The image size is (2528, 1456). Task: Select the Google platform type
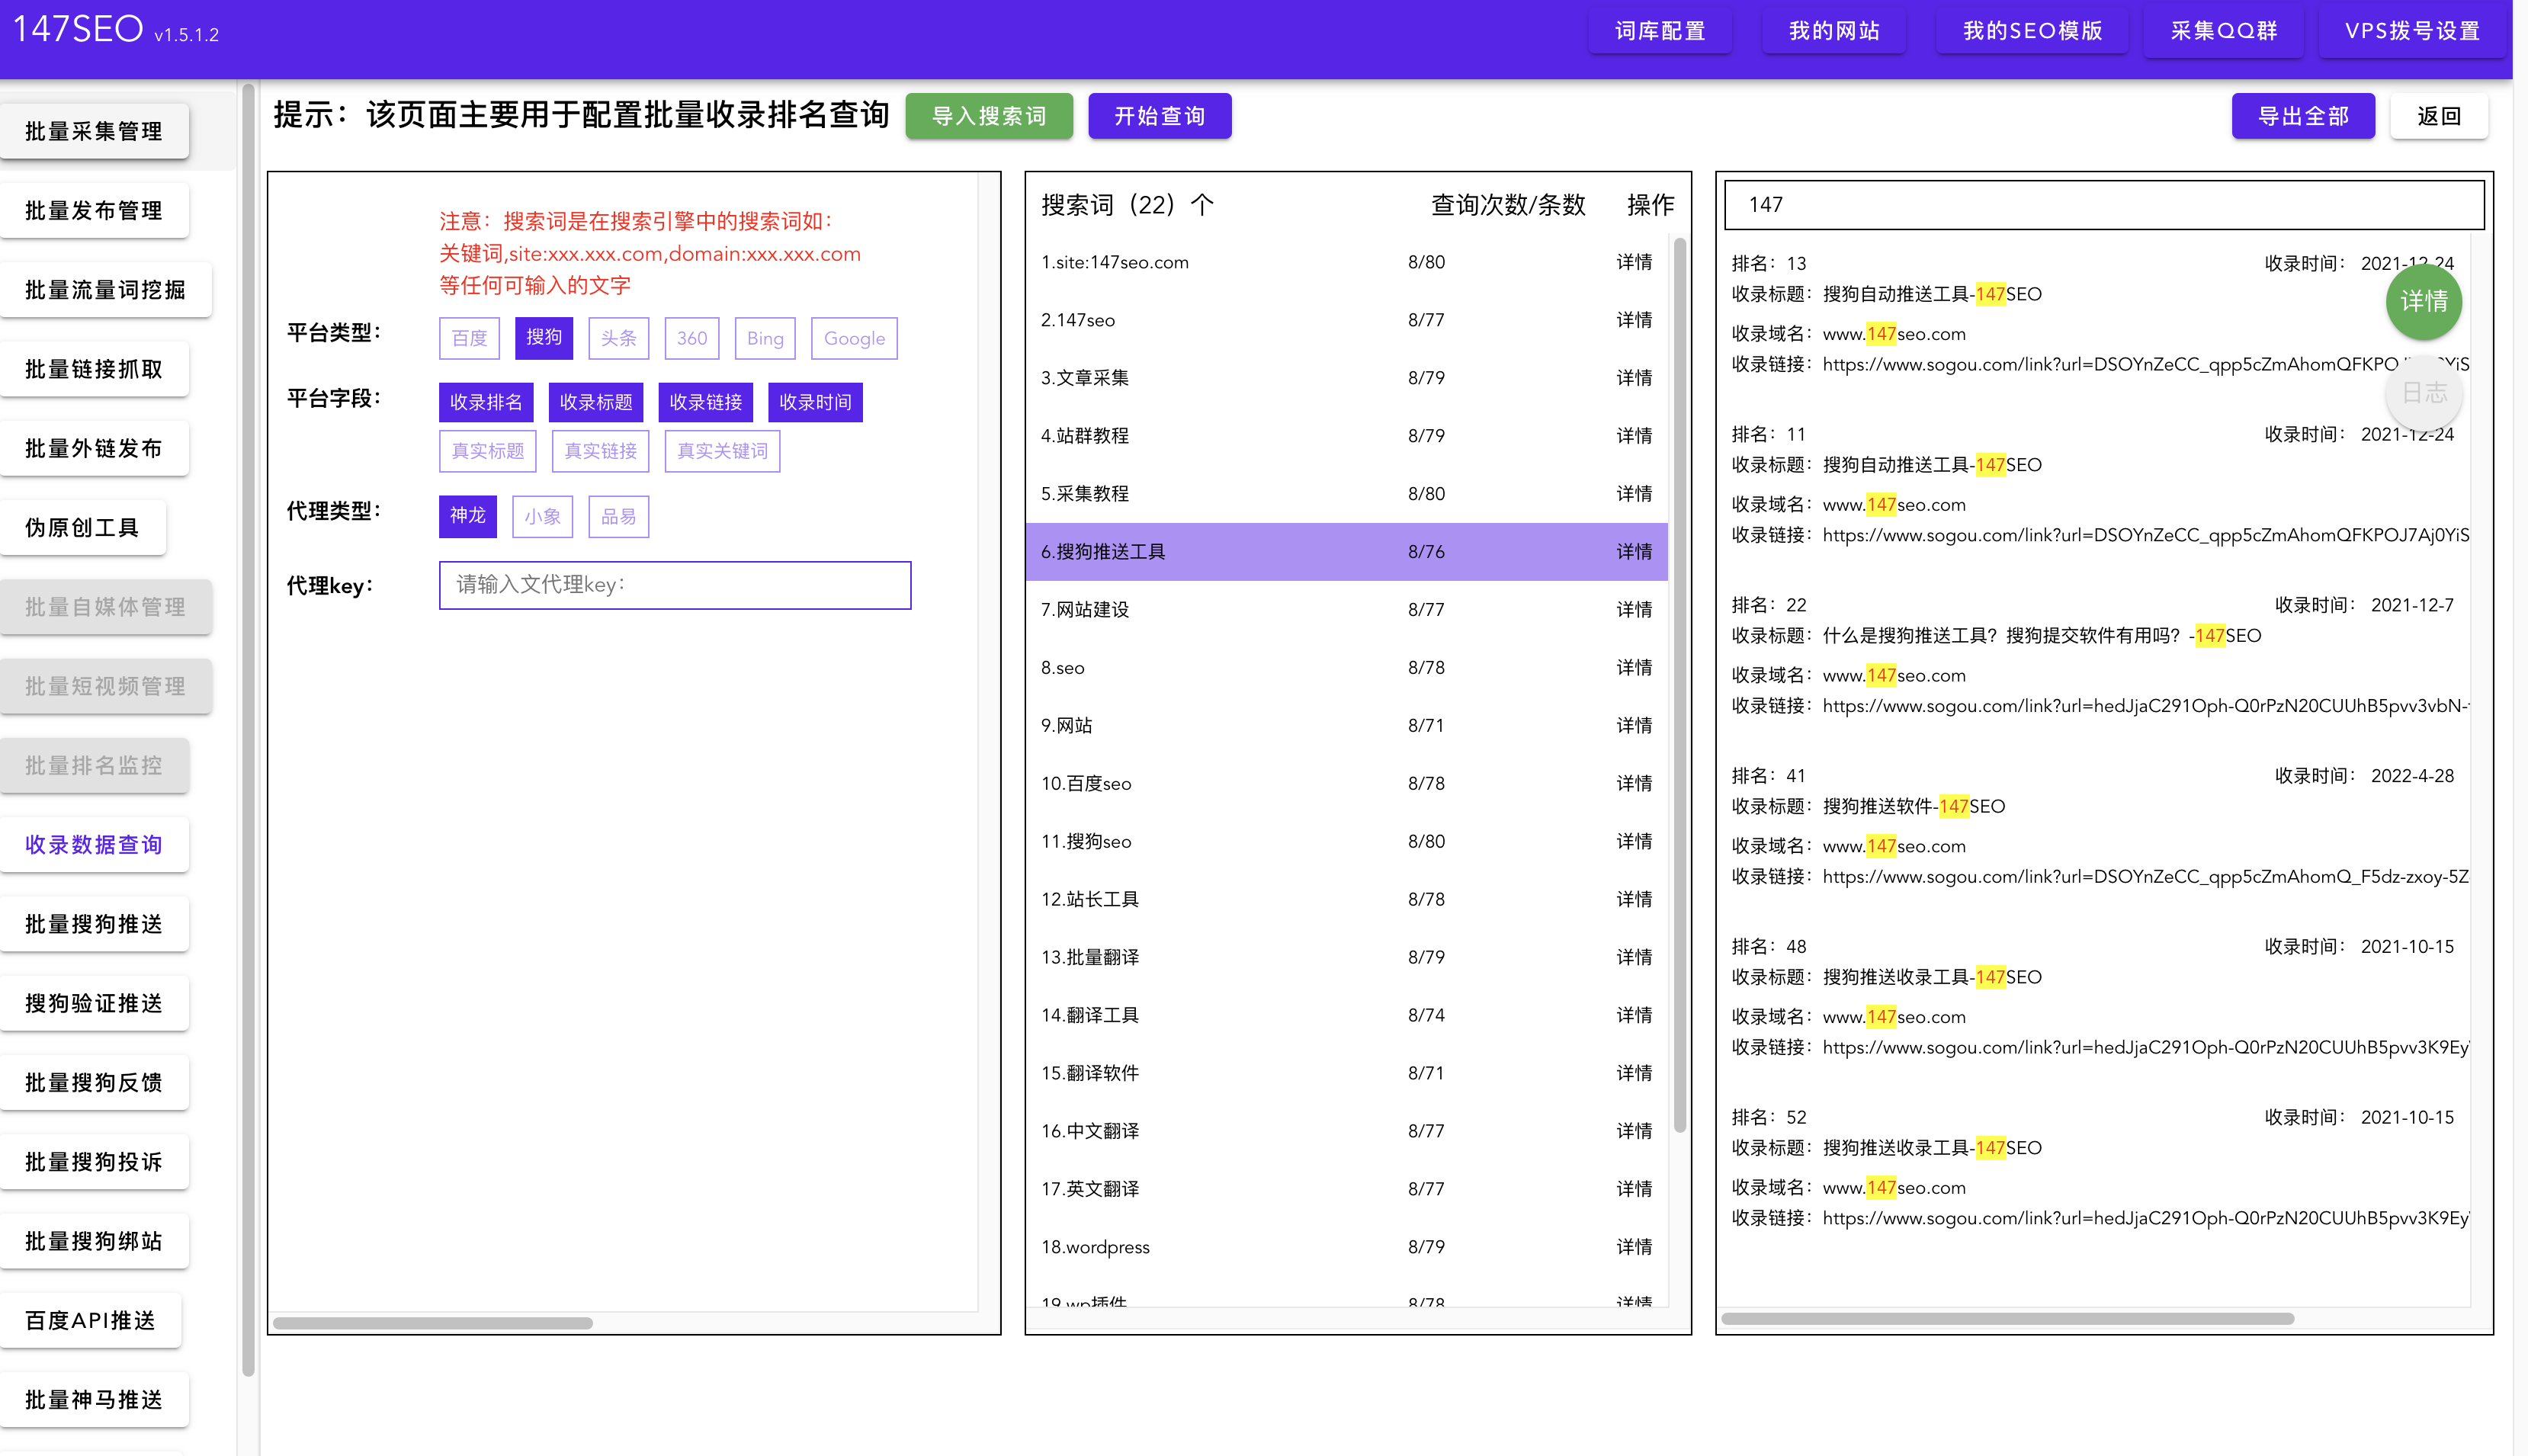(854, 338)
